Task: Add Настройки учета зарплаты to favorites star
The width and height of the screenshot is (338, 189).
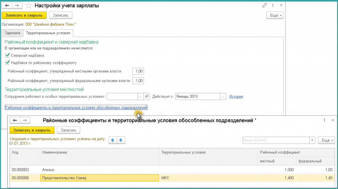Action: point(28,6)
